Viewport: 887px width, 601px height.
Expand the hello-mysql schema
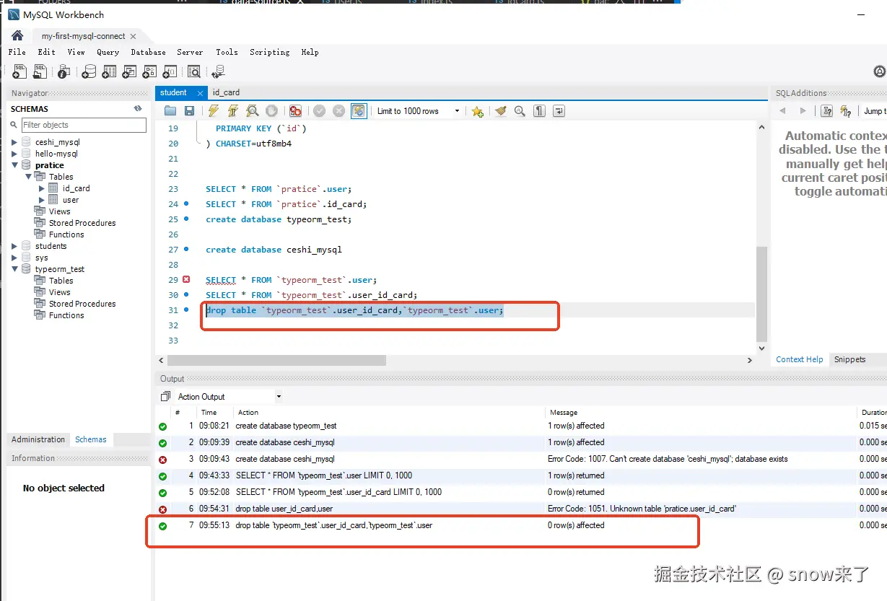pyautogui.click(x=14, y=154)
